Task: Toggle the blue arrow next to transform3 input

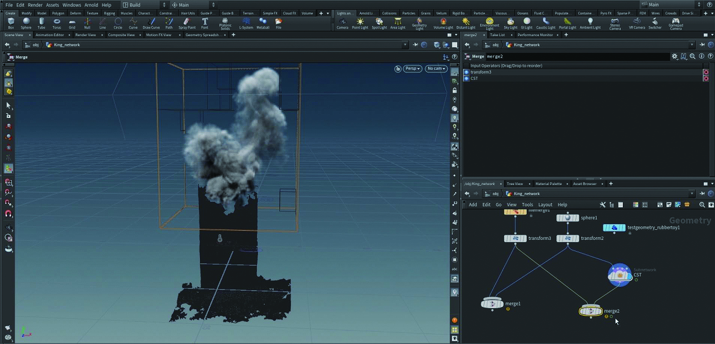Action: [466, 72]
